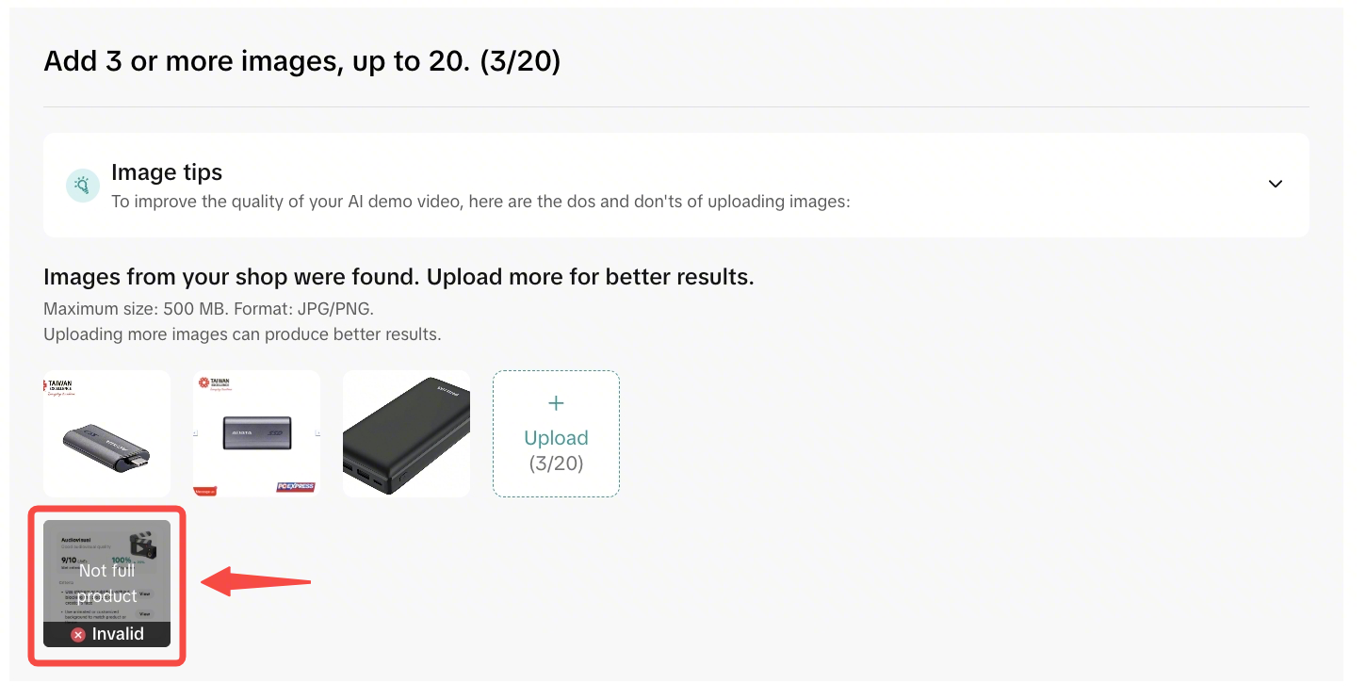This screenshot has height=699, width=1366.
Task: Select the ADATA SSD product thumbnail
Action: (x=256, y=433)
